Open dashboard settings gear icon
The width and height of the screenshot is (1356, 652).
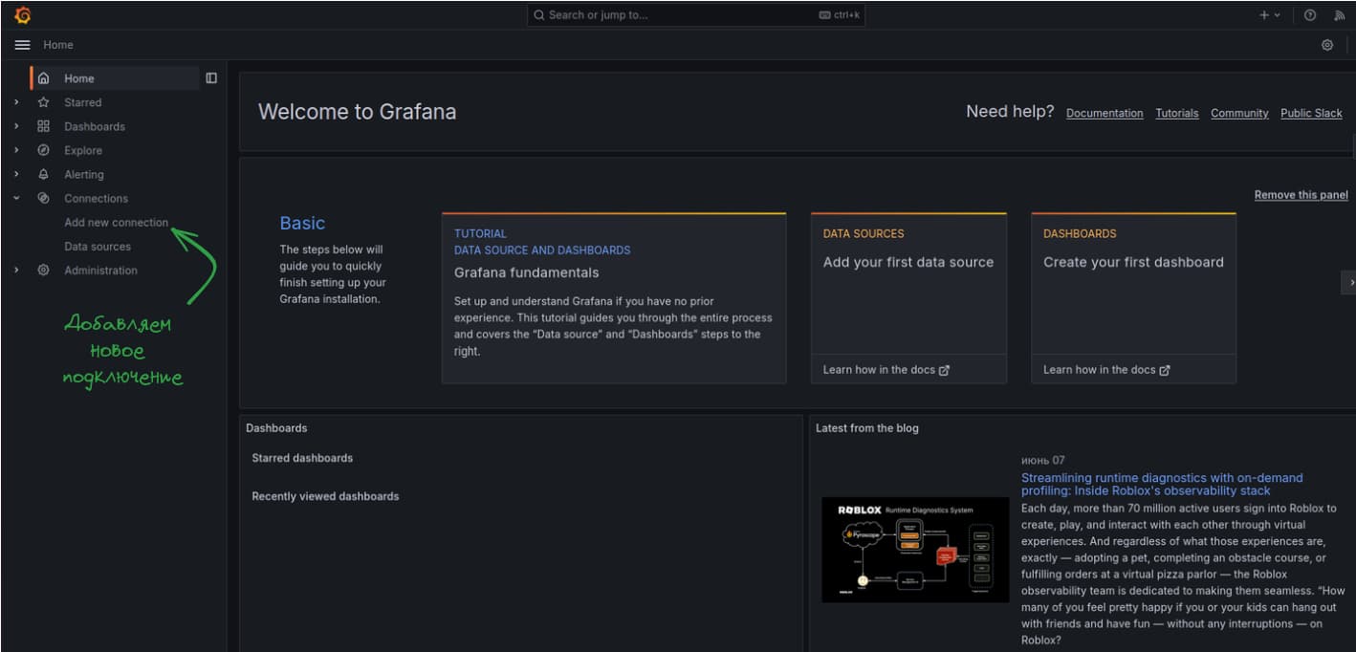click(1327, 45)
